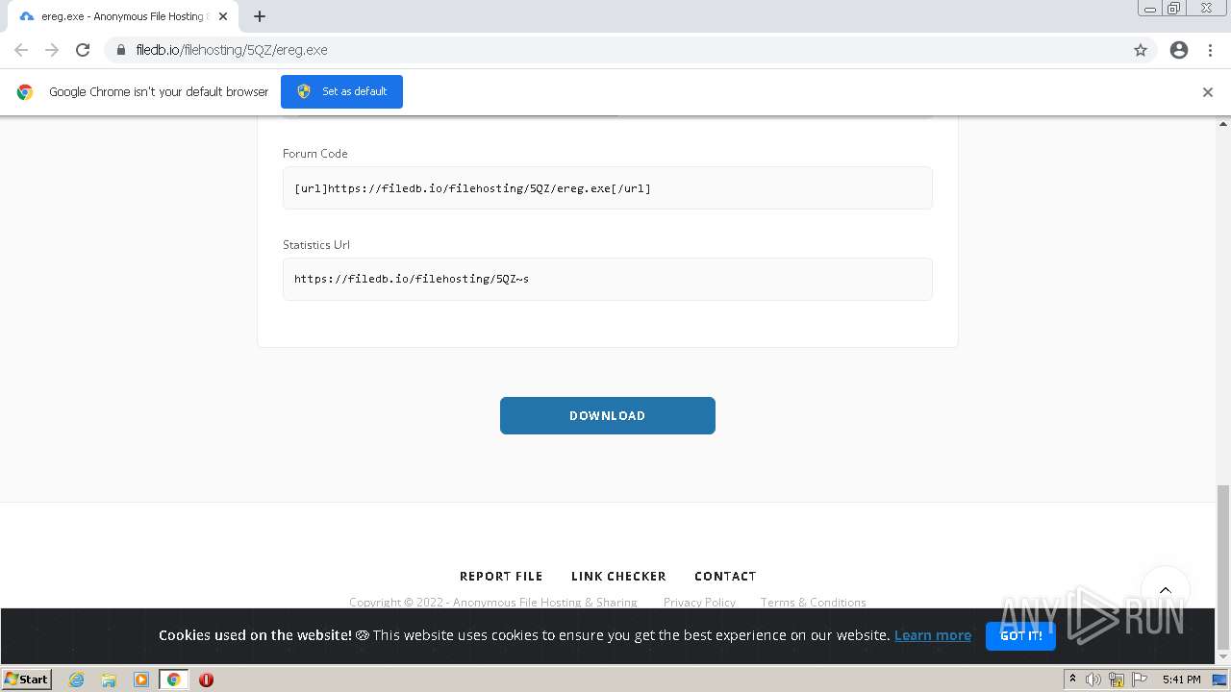This screenshot has width=1231, height=692.
Task: Click the browser forward arrow
Action: pyautogui.click(x=52, y=50)
